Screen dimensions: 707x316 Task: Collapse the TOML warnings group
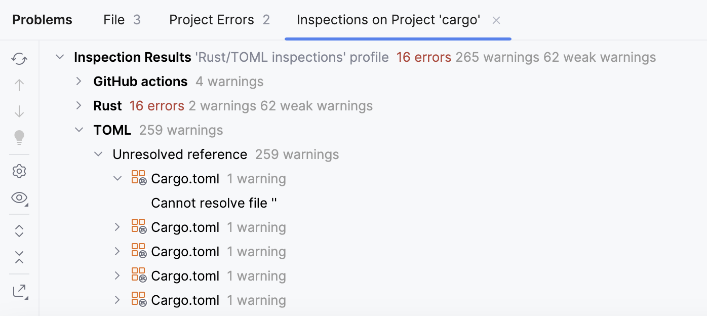tap(78, 130)
